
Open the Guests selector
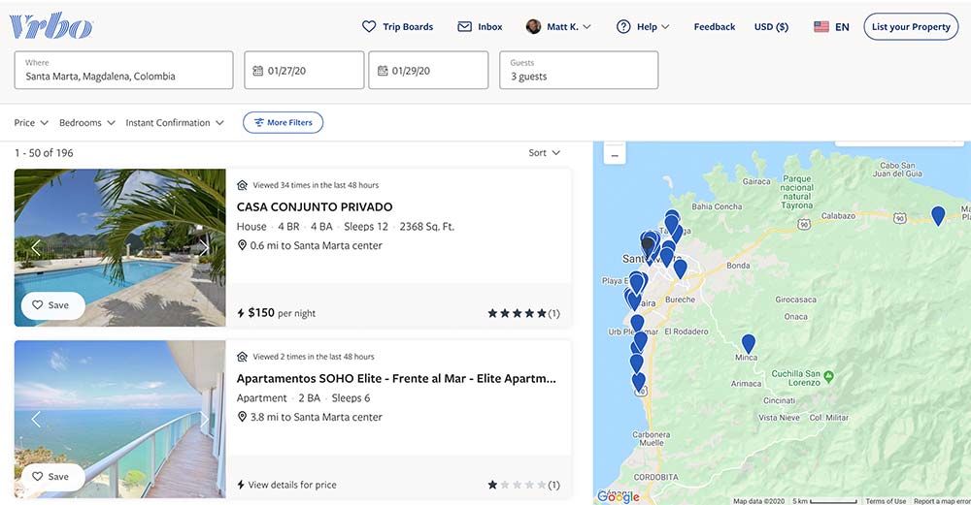579,70
